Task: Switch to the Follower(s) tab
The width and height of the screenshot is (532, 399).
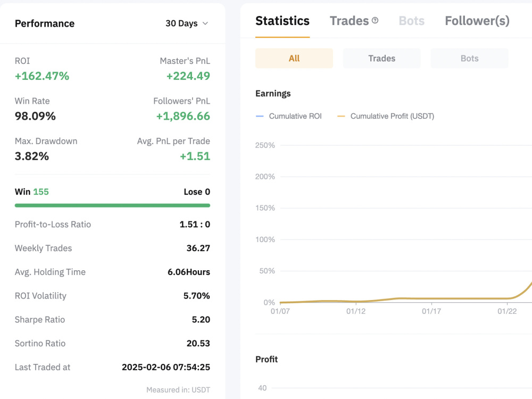Action: coord(477,21)
